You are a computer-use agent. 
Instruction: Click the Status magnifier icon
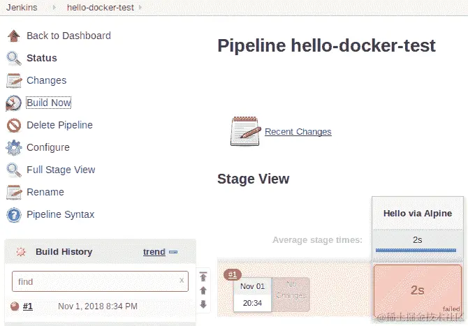tap(14, 58)
